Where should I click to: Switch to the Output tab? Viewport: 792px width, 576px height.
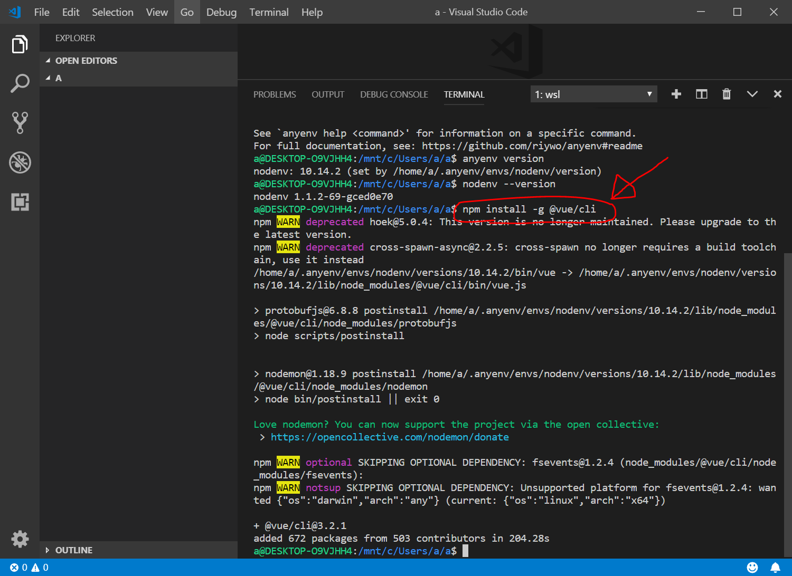coord(328,94)
